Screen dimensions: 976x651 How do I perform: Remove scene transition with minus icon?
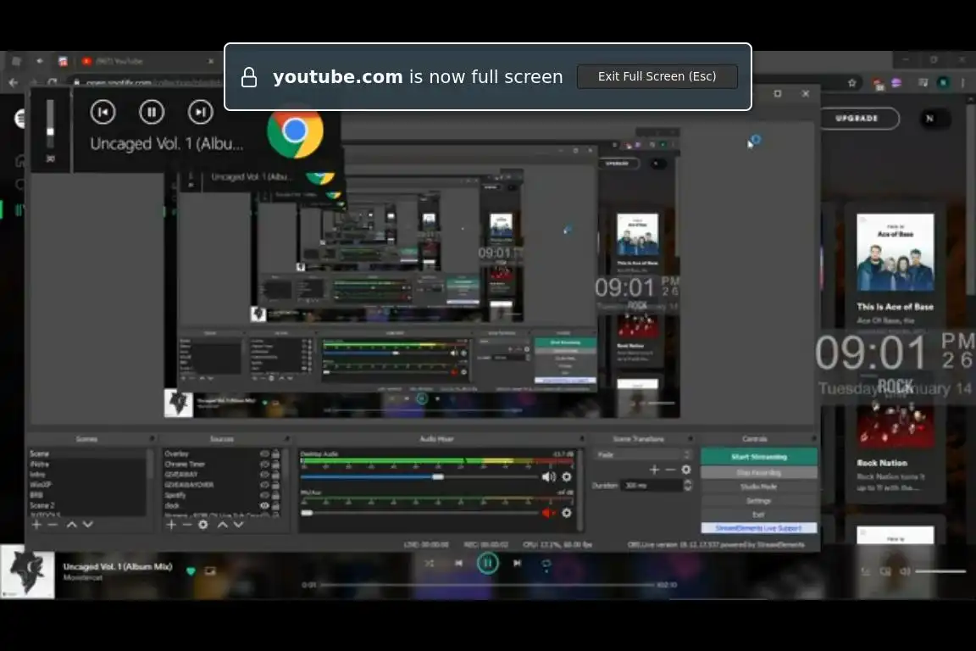tap(670, 470)
